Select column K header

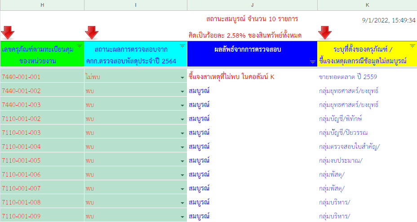[x=367, y=4]
